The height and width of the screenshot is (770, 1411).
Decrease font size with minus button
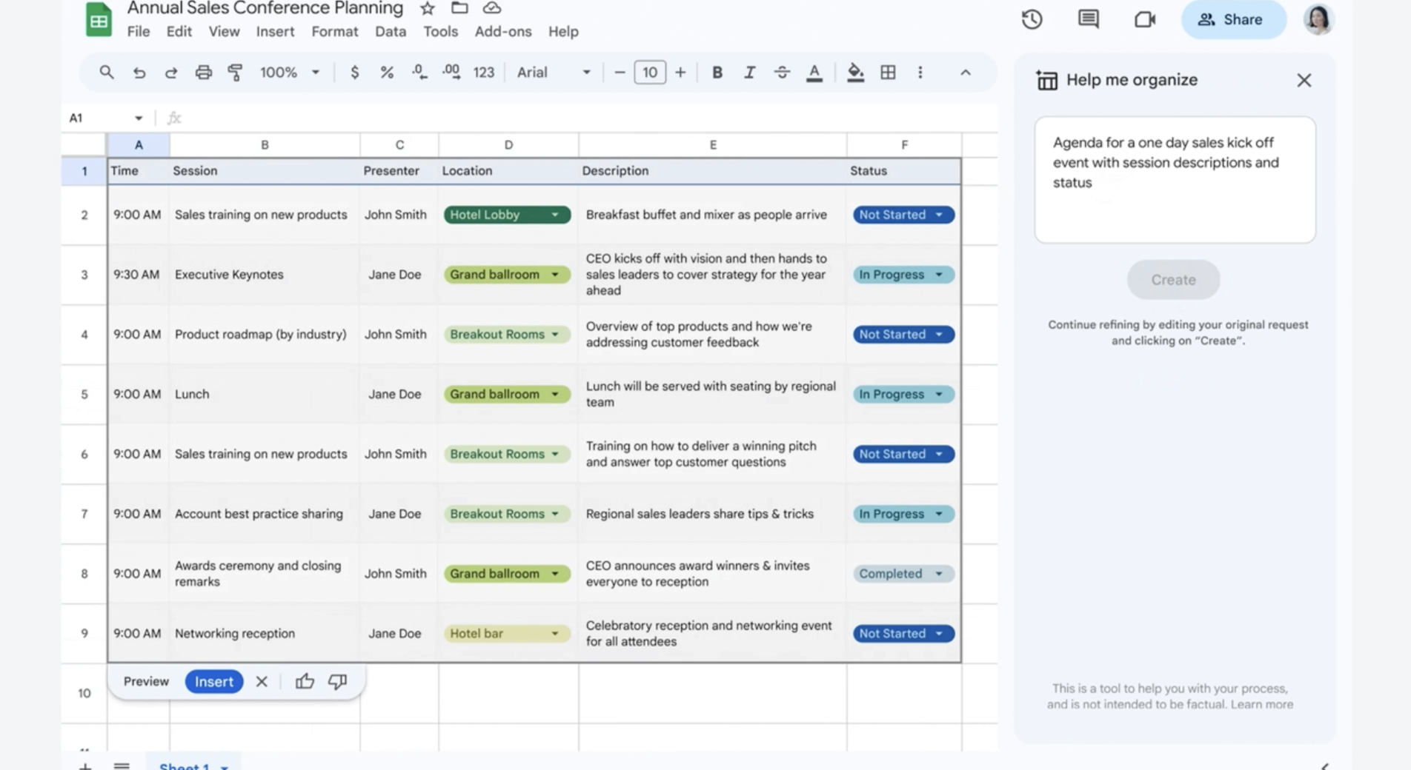pyautogui.click(x=620, y=72)
